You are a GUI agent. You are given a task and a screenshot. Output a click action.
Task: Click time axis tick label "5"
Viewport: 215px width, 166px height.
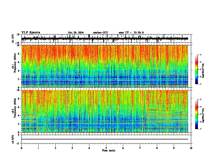[x=106, y=148]
